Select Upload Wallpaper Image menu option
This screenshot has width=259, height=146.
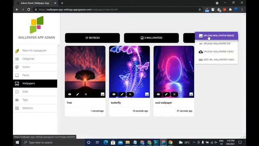217,36
